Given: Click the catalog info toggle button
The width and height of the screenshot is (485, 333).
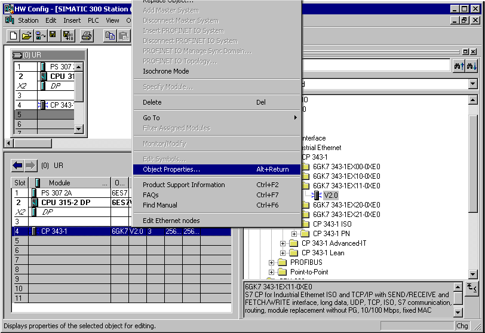Looking at the screenshot, I should click(472, 288).
